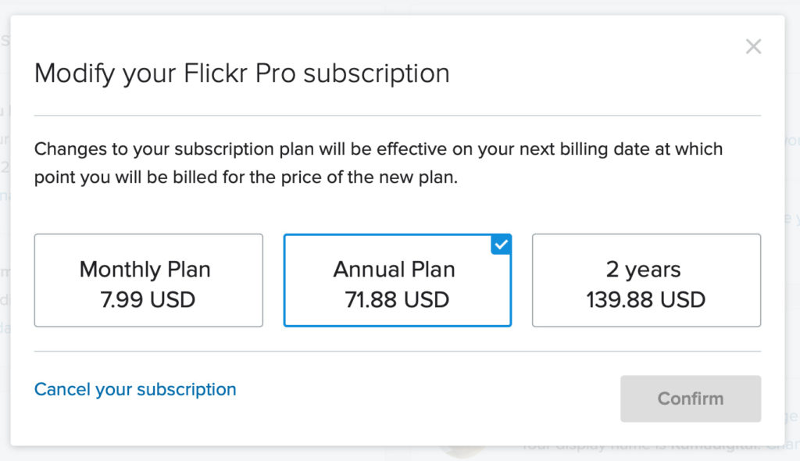Image resolution: width=800 pixels, height=461 pixels.
Task: Click the divider line below the dialog heading
Action: click(397, 116)
